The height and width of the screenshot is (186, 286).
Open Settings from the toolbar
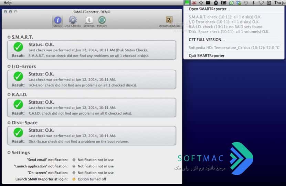(89, 22)
